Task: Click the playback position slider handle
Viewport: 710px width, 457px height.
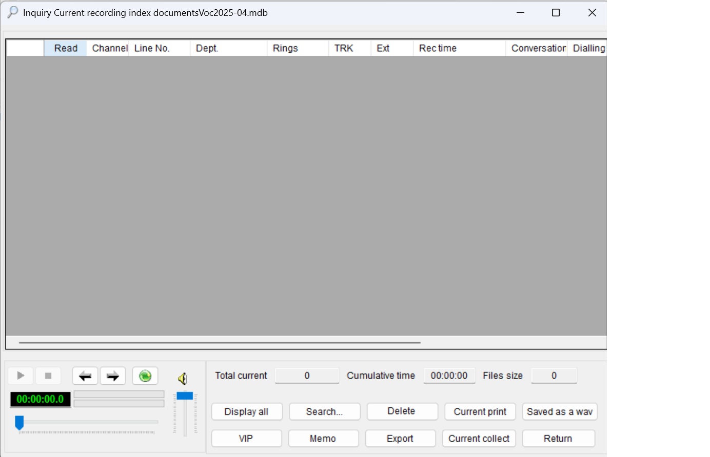Action: click(x=19, y=423)
